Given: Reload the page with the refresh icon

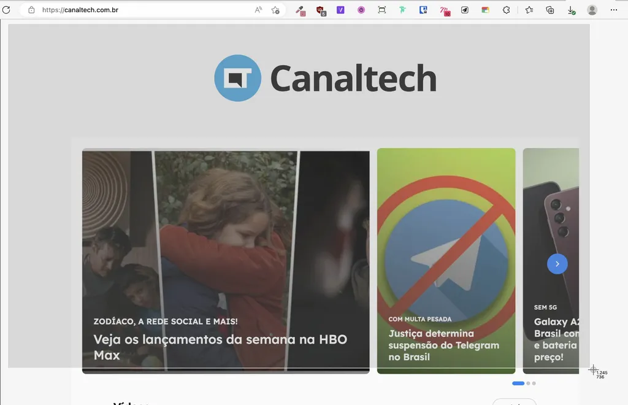Looking at the screenshot, I should click(6, 10).
